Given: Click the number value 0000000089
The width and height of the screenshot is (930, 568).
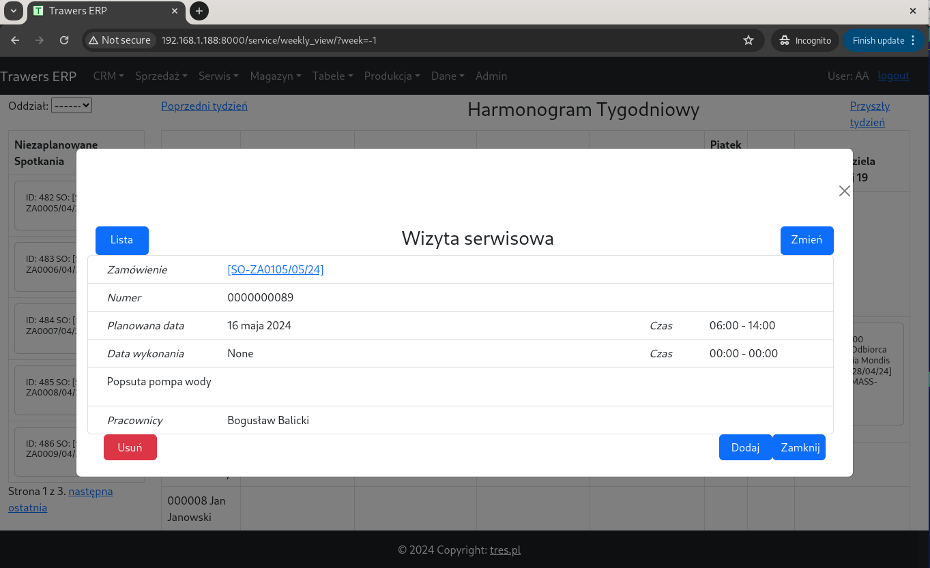Looking at the screenshot, I should tap(261, 297).
